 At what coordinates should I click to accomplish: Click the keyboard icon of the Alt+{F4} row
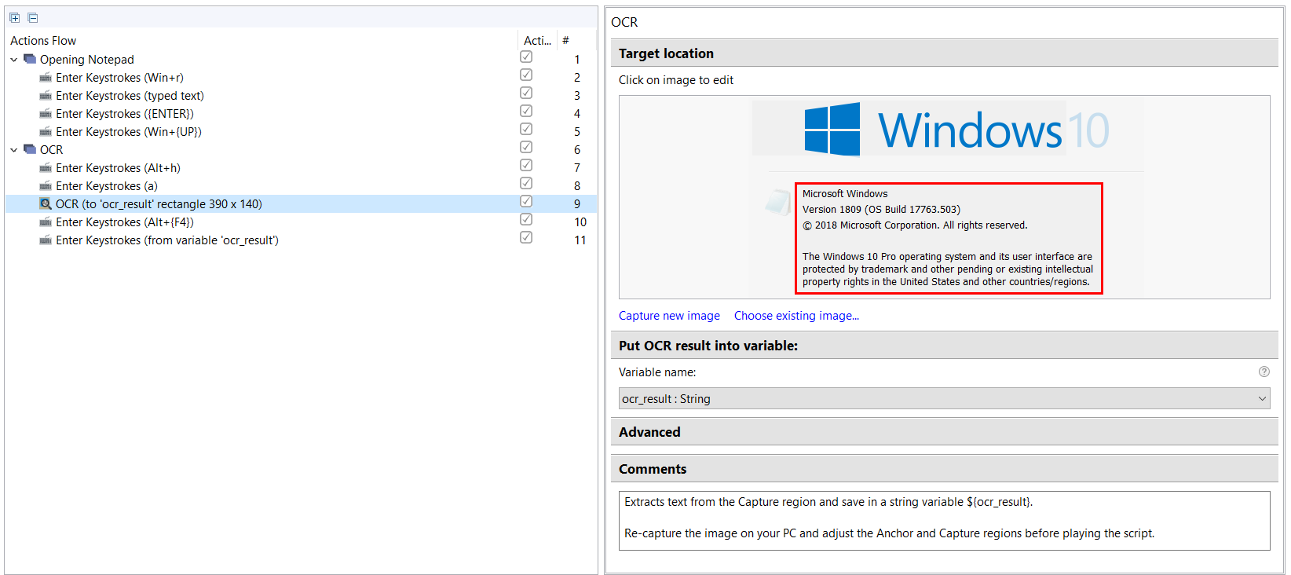46,222
